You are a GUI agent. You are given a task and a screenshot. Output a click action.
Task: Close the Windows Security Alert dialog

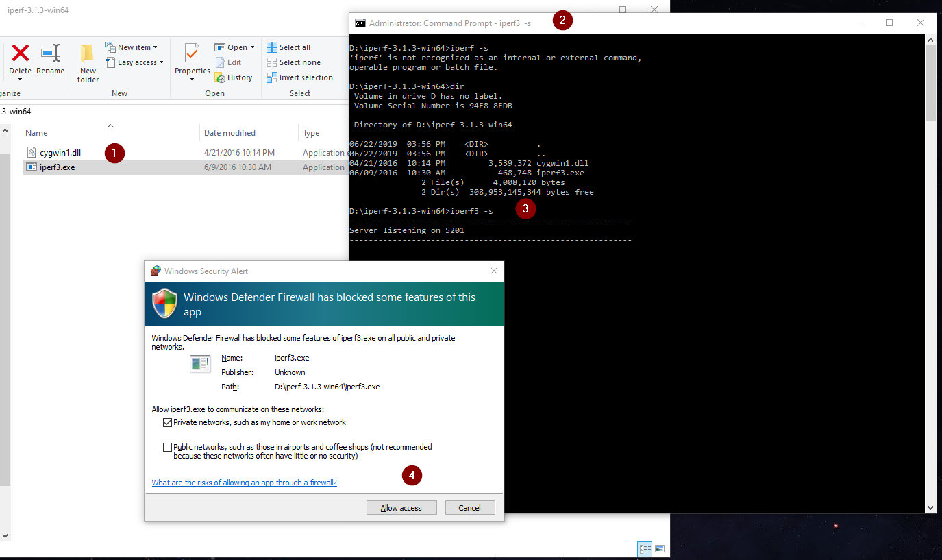[x=494, y=271]
